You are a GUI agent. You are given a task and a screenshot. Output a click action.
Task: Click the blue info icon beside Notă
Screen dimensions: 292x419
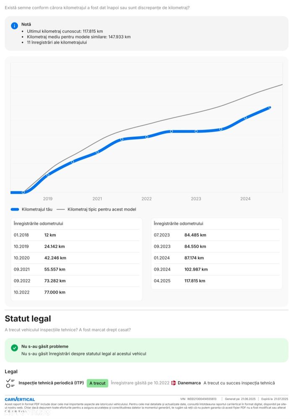pos(14,26)
